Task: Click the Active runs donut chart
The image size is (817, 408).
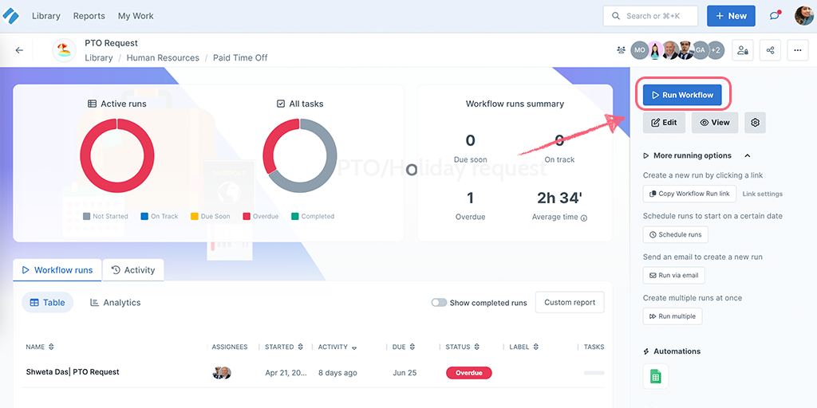Action: 116,155
